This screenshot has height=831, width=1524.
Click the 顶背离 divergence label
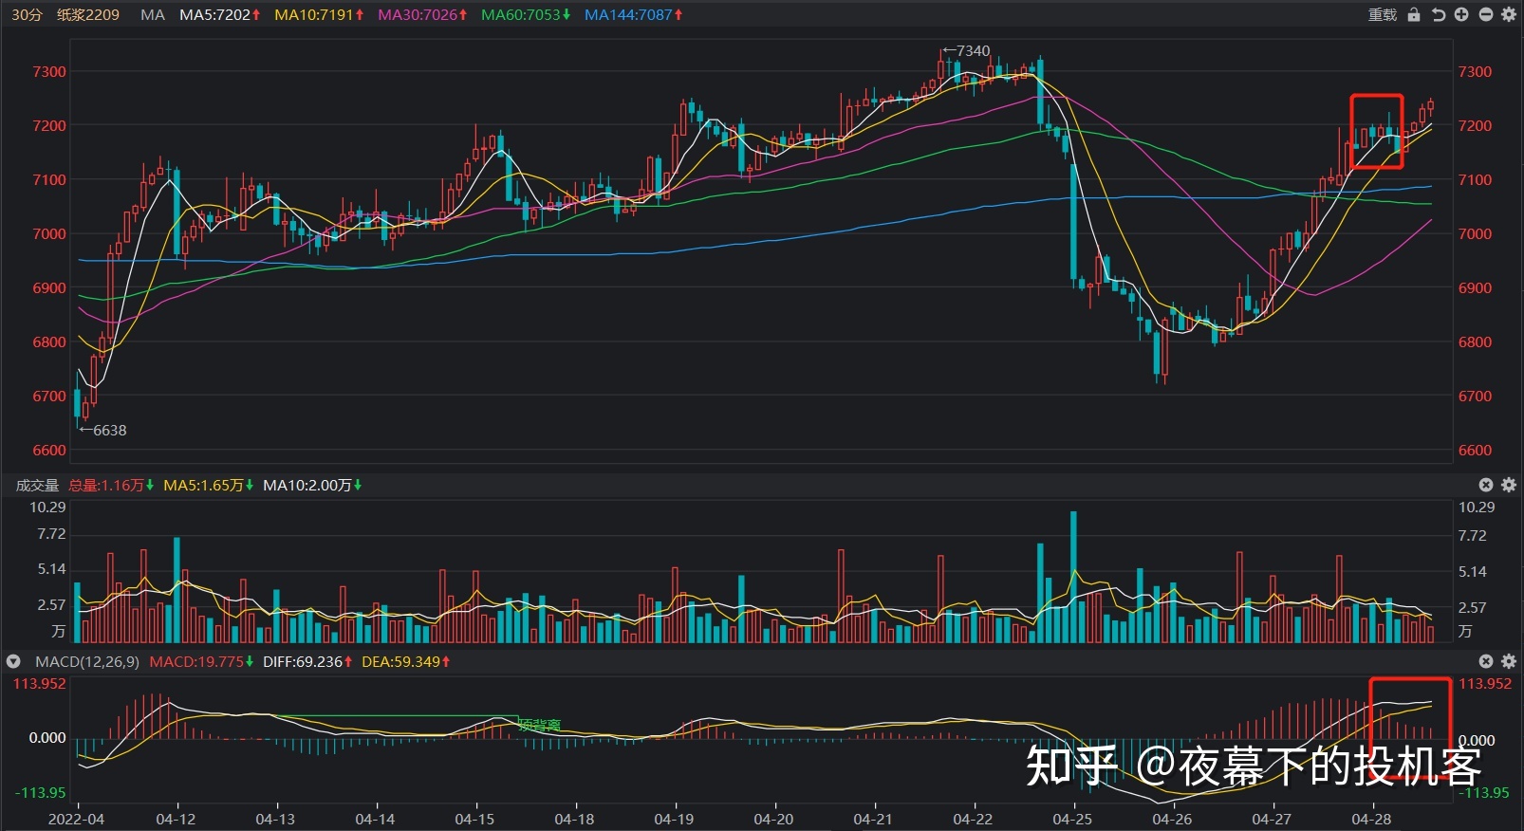coord(540,726)
